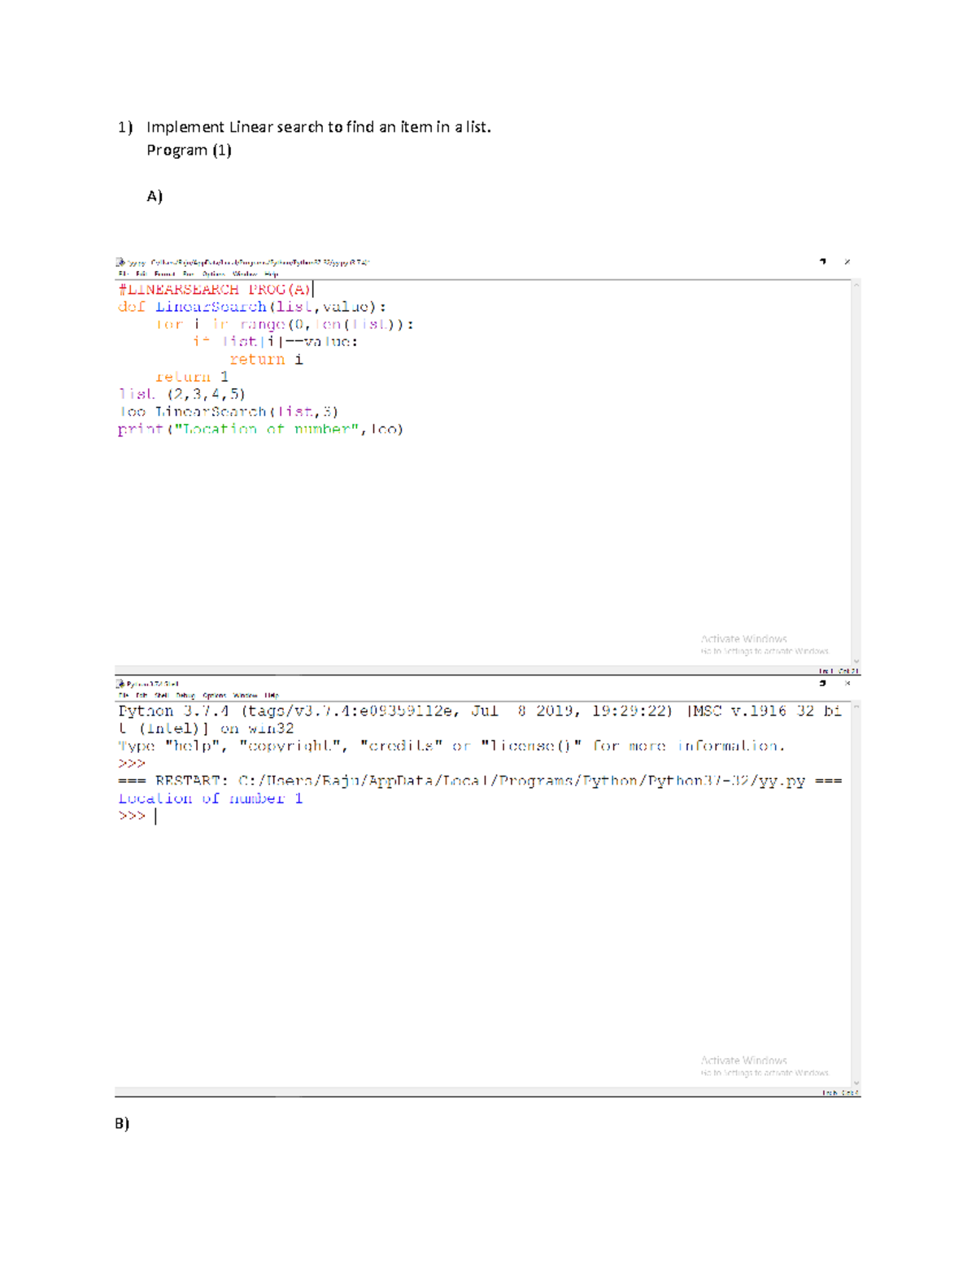The height and width of the screenshot is (1264, 976).
Task: Open the Run menu in the editor
Action: coord(189,274)
